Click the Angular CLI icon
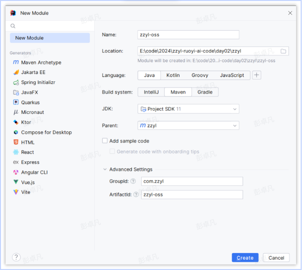 pos(16,172)
